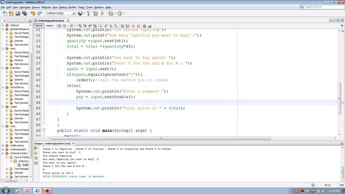
Task: Click the NetBeans taskbar icon
Action: (x=37, y=191)
